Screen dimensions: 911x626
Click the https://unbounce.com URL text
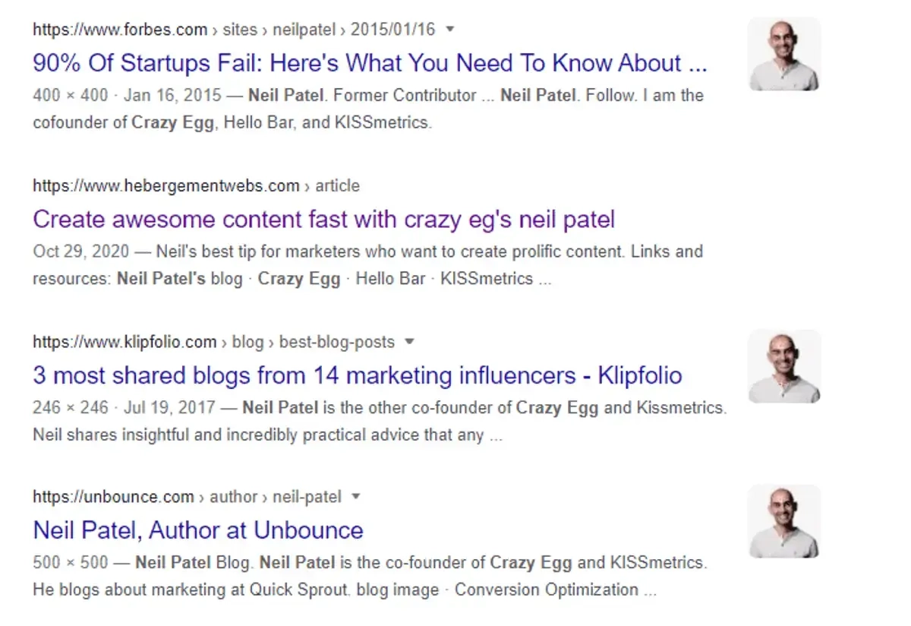[x=113, y=497]
